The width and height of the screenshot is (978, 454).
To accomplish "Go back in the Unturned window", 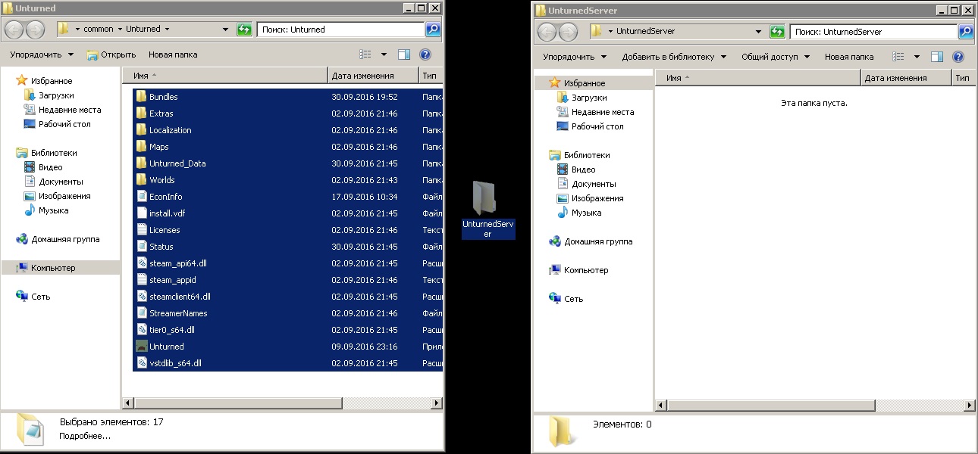I will pyautogui.click(x=14, y=30).
